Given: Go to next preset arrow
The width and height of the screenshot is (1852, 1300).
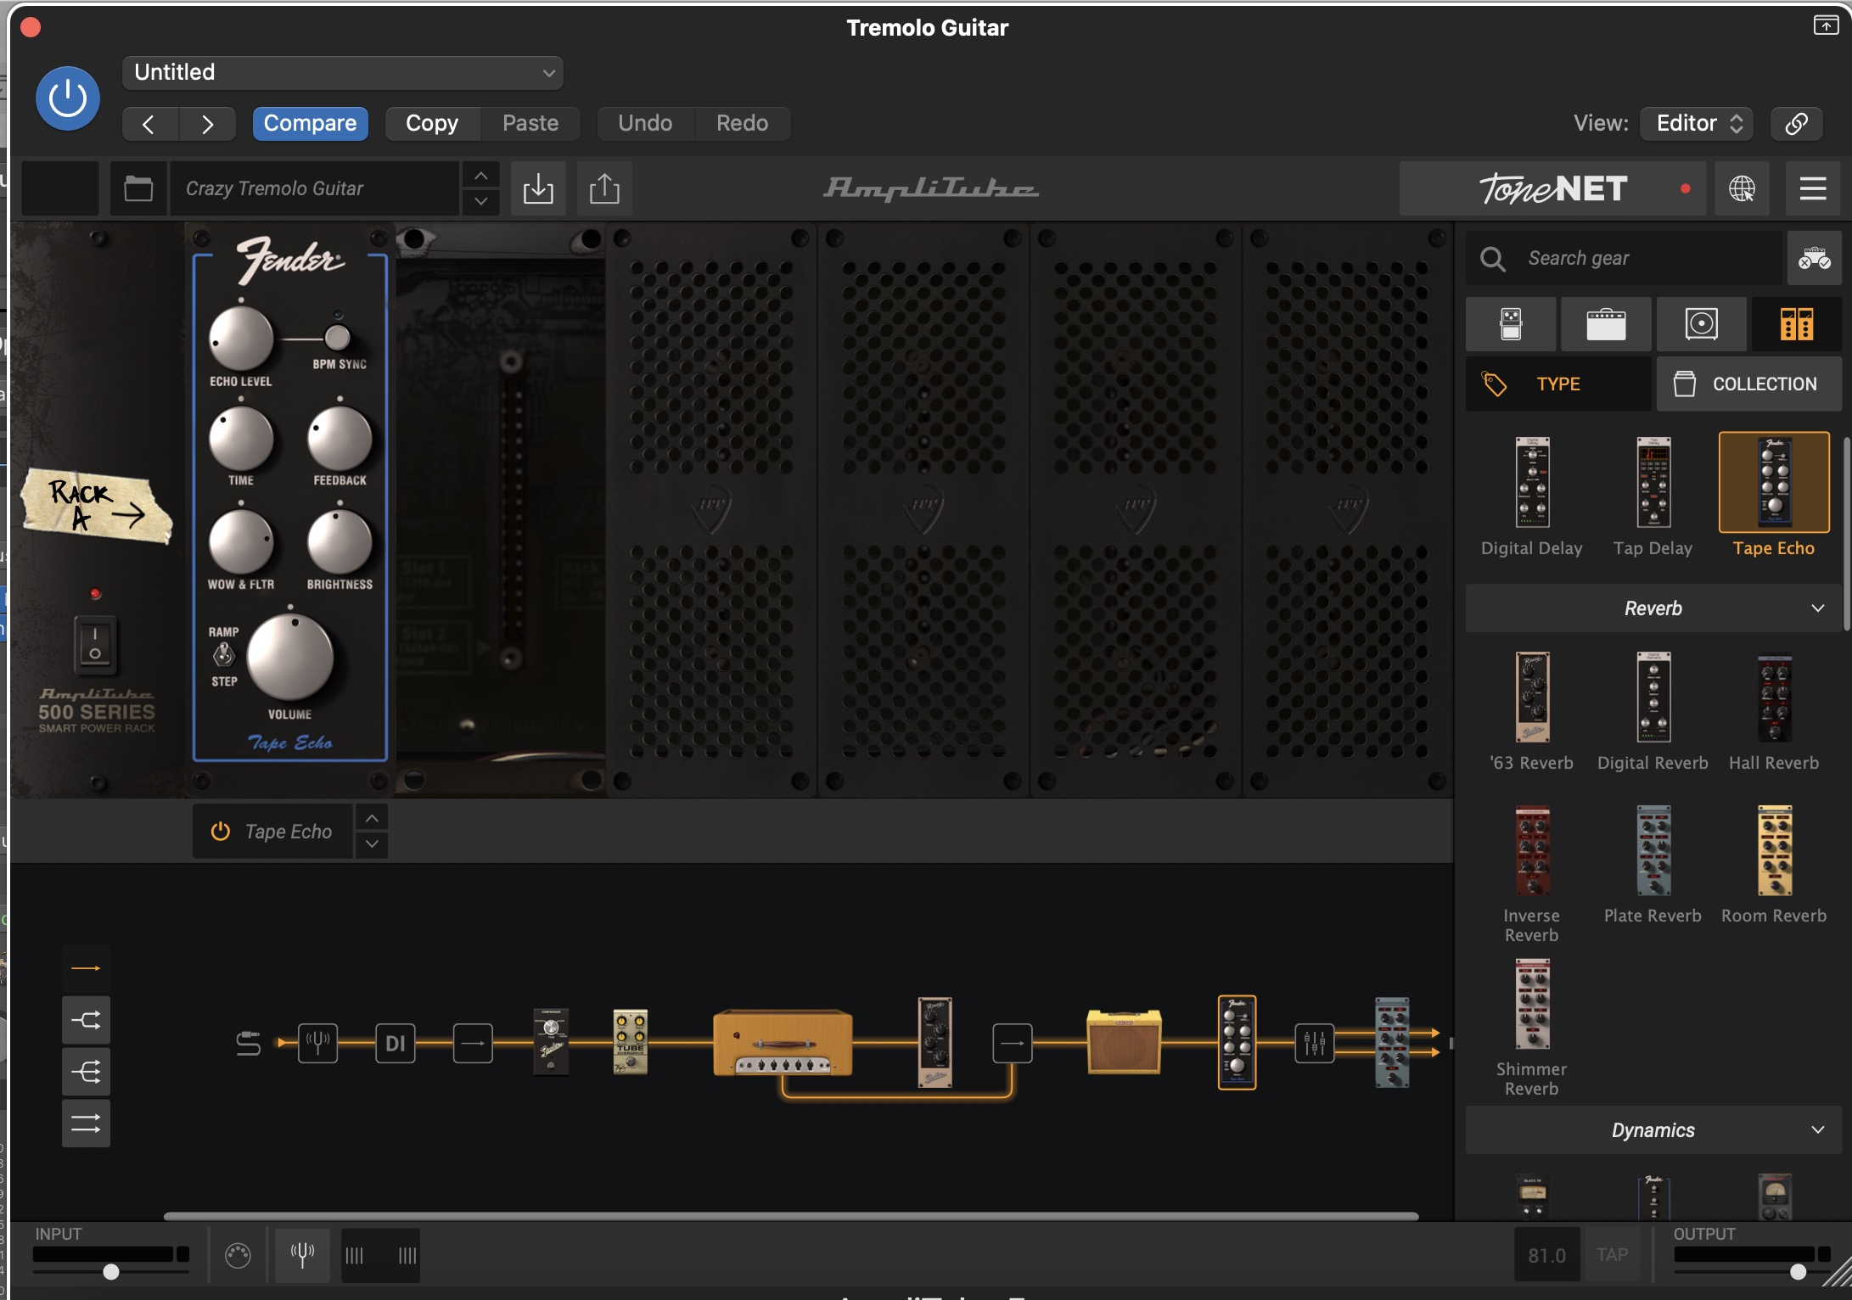Looking at the screenshot, I should click(x=207, y=124).
